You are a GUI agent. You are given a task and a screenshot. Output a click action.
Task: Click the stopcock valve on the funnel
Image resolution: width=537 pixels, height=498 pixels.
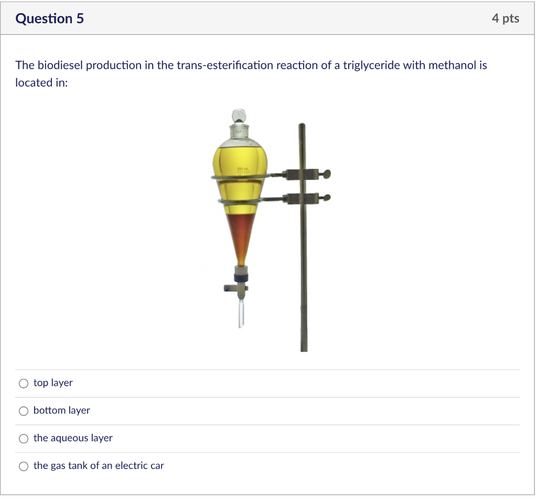click(x=236, y=288)
